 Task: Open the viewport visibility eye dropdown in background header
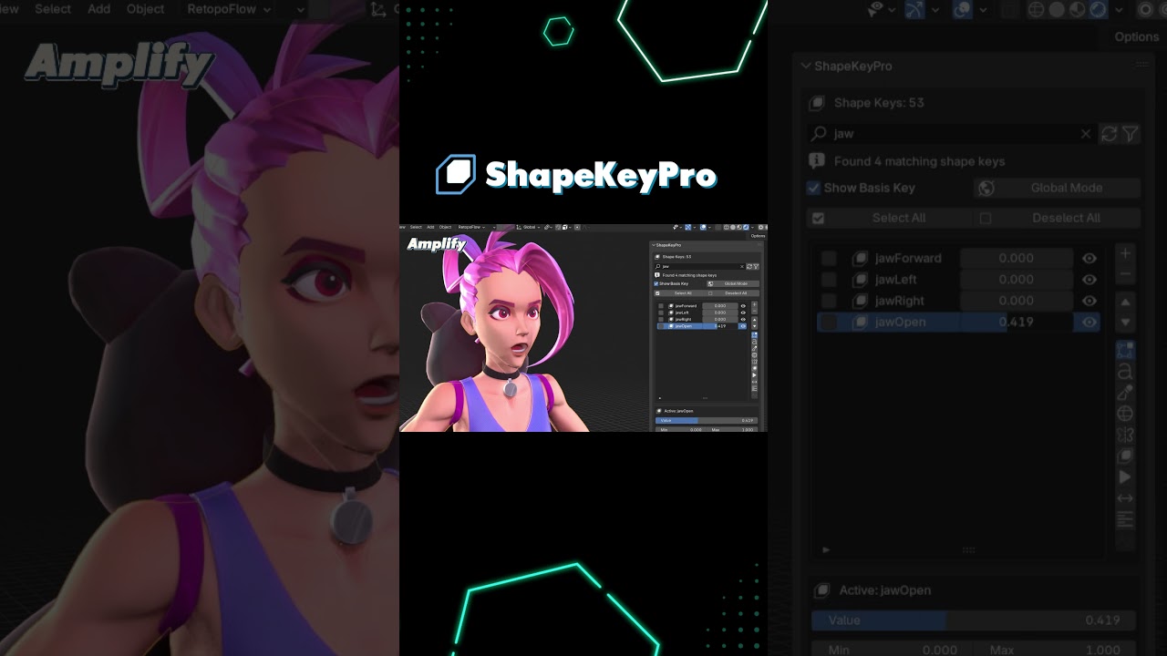[x=880, y=10]
